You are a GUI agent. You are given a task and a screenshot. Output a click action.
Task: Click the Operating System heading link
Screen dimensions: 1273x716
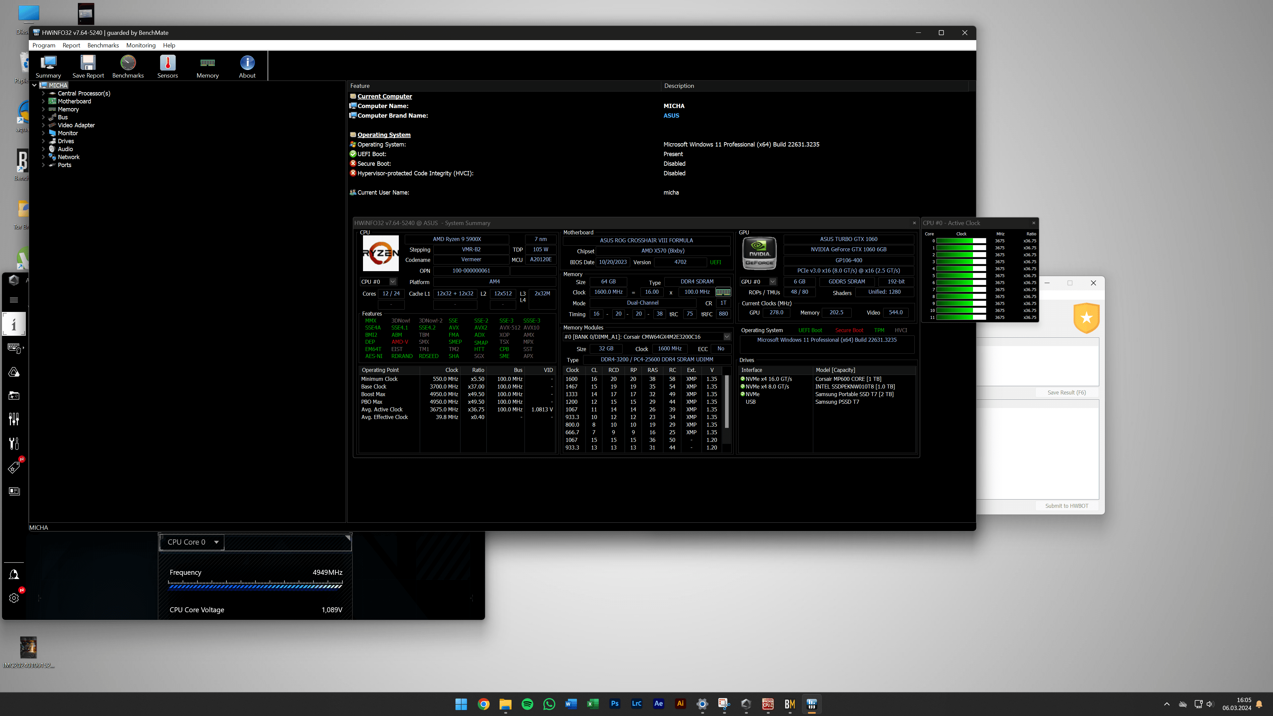384,135
